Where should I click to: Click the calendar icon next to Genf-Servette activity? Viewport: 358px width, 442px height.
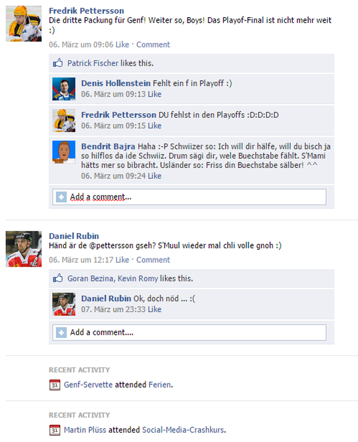tap(55, 385)
